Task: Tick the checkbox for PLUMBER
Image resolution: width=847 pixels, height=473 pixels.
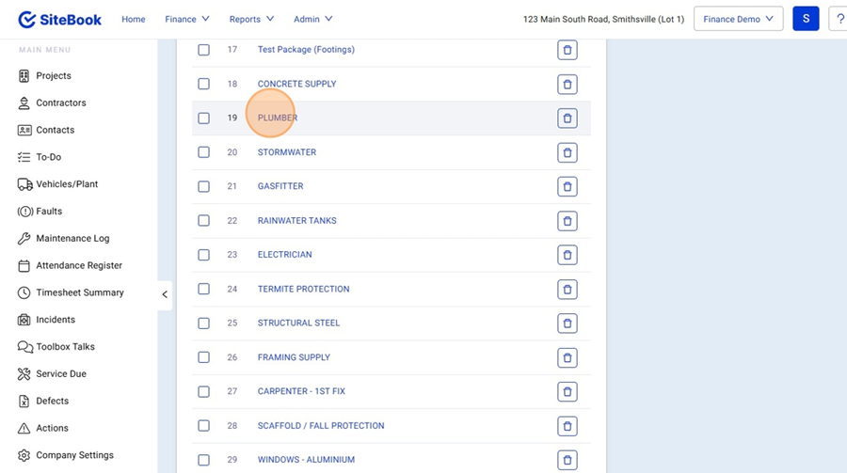Action: 203,118
